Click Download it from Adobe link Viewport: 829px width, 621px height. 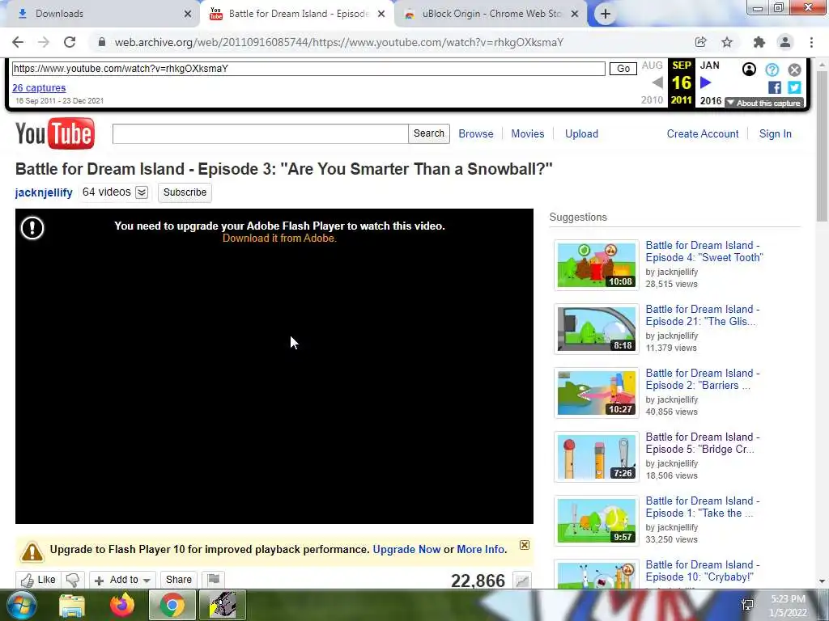point(279,239)
